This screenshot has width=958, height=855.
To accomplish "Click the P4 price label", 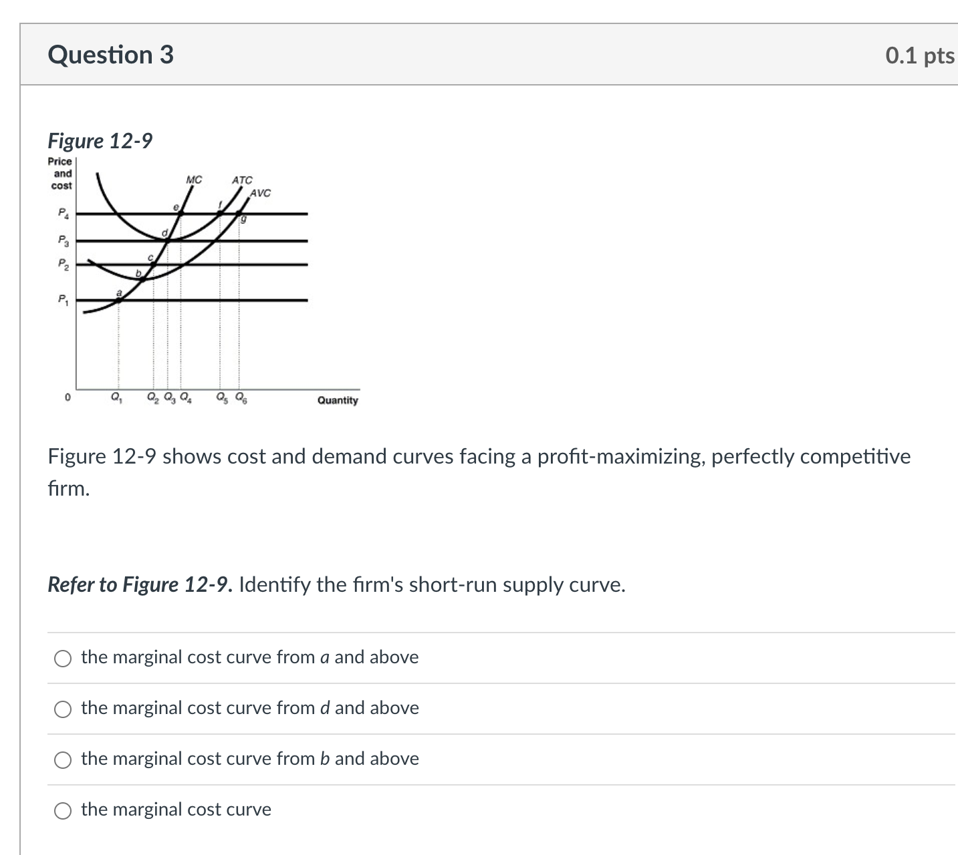I will 62,214.
